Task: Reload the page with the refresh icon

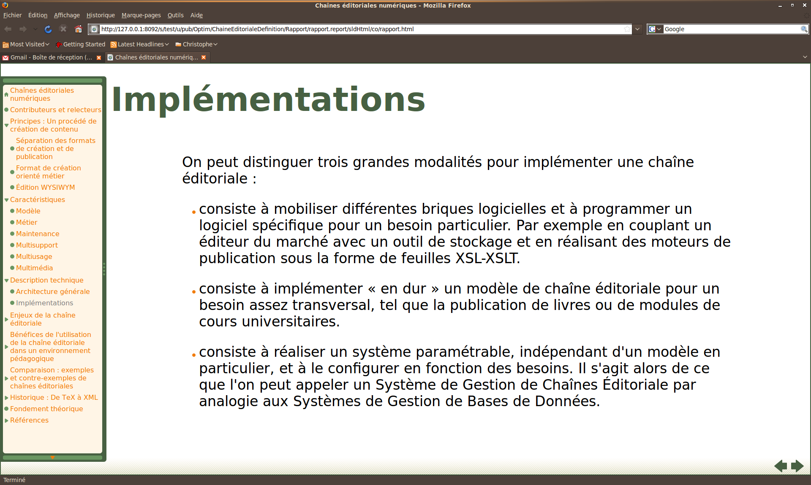Action: 48,29
